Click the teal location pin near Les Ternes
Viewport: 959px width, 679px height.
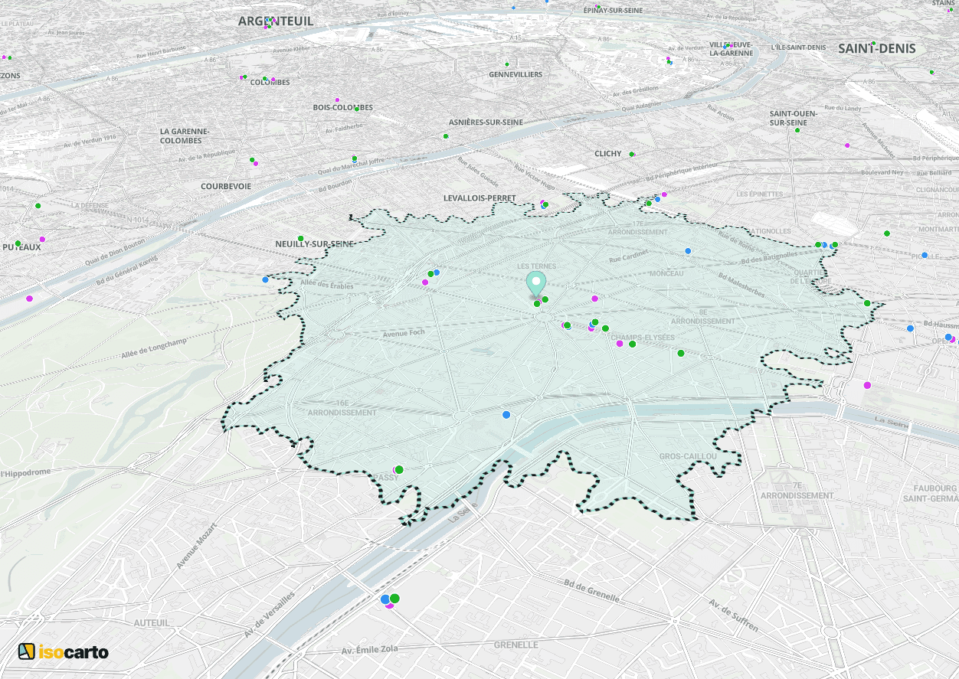coord(536,282)
